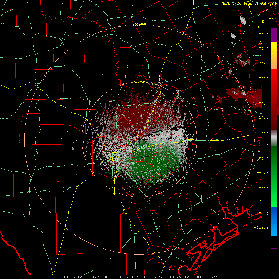Click the -32.0 velocity scale value

263,159
